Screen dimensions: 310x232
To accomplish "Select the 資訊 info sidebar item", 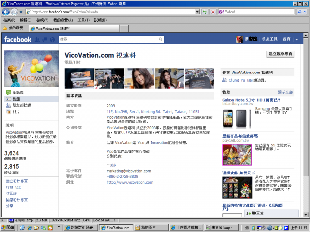I will 31,99.
